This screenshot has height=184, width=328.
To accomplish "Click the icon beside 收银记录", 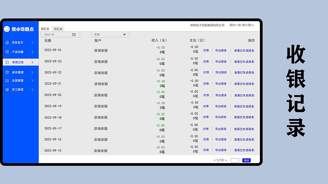I will click(x=7, y=62).
